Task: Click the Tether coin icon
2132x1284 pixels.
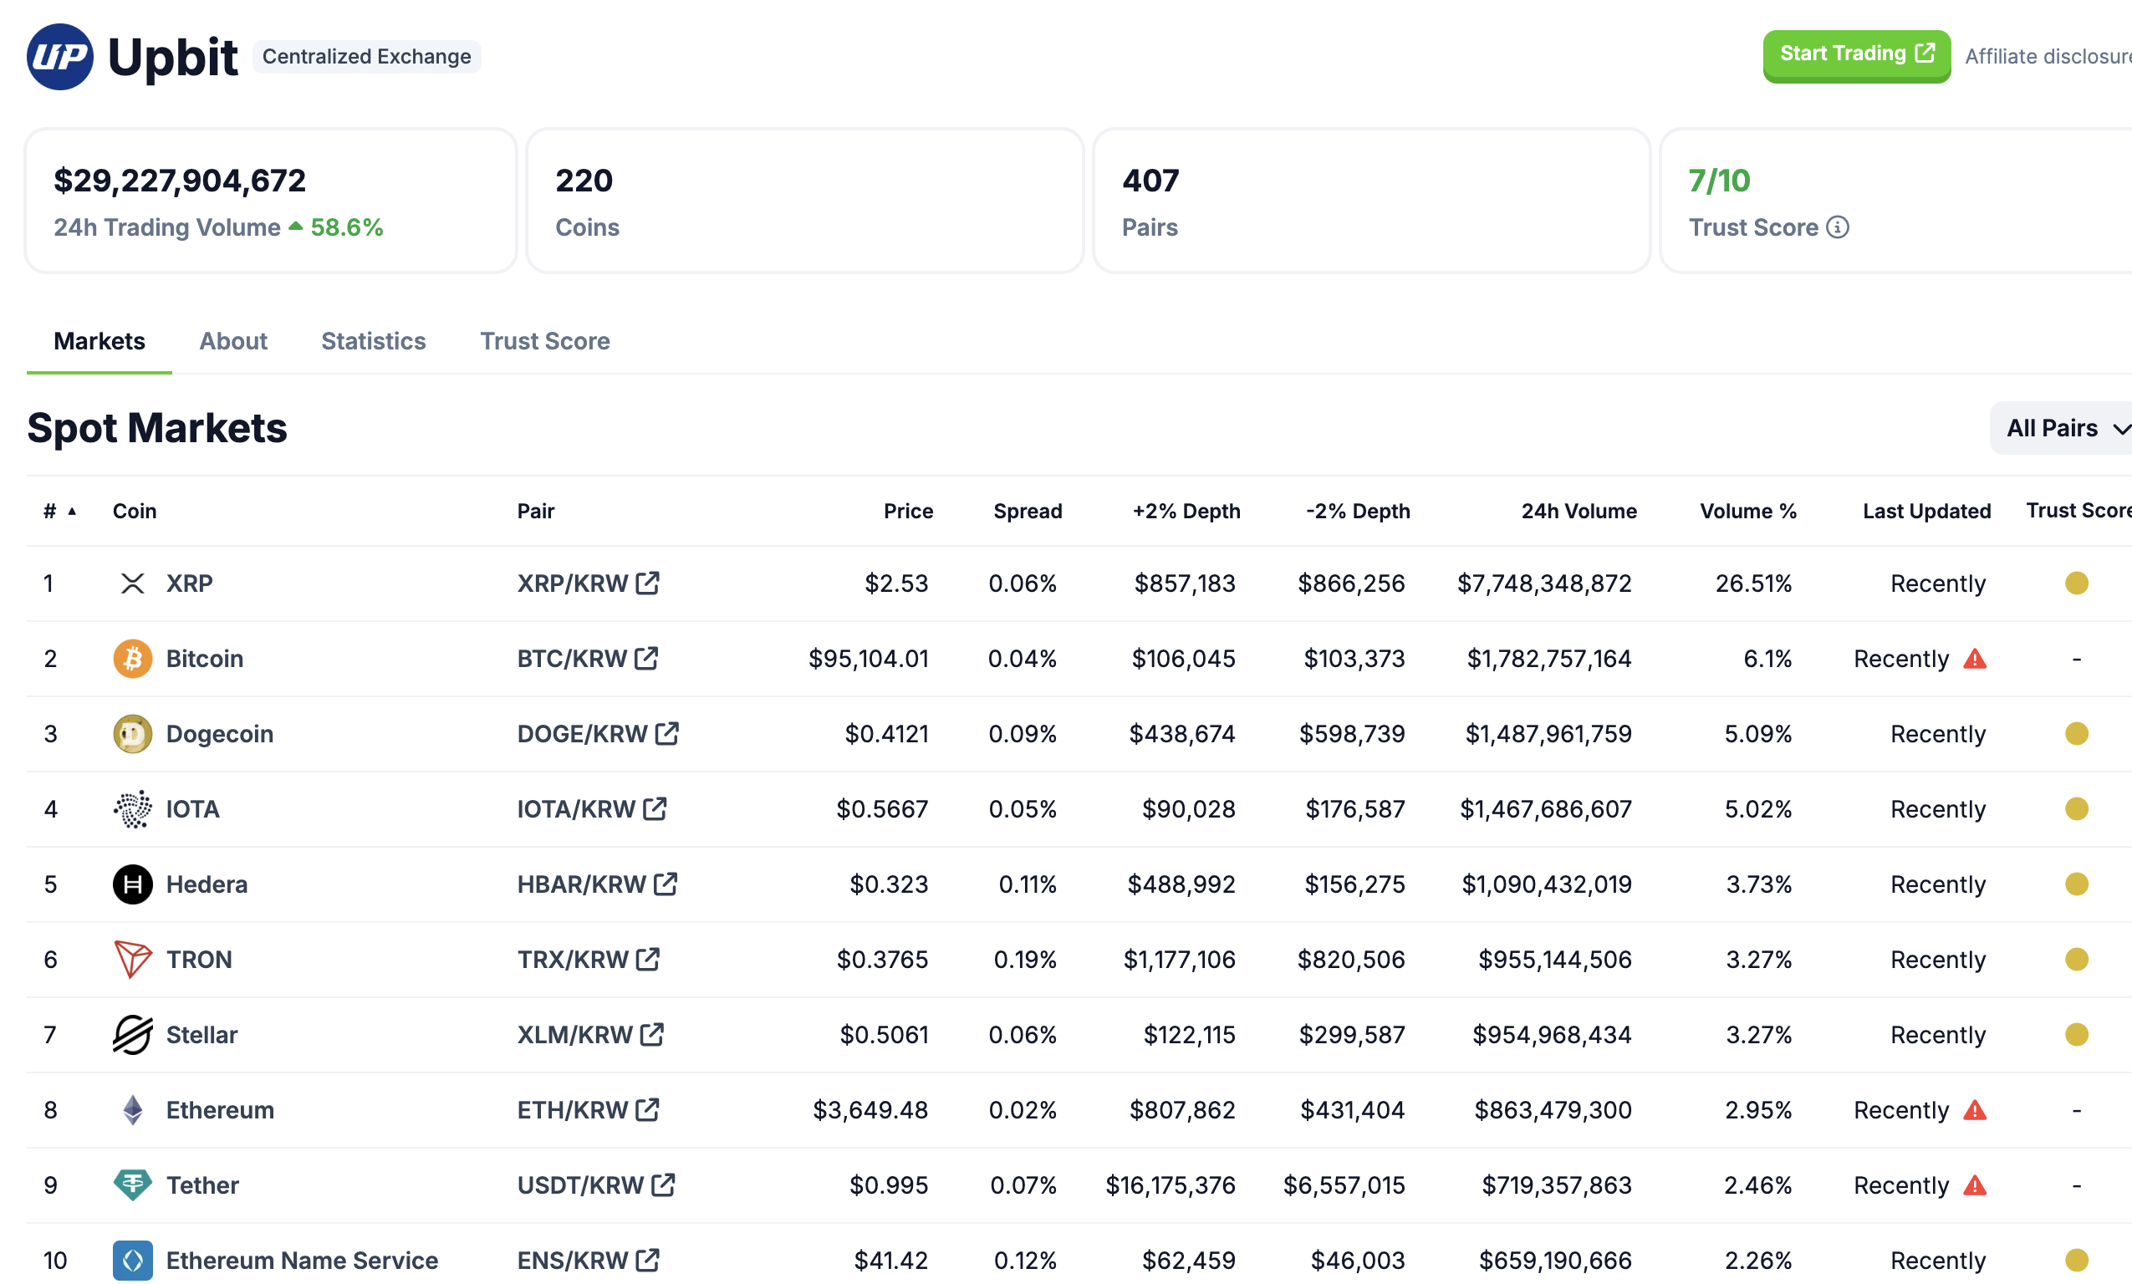Action: coord(132,1185)
